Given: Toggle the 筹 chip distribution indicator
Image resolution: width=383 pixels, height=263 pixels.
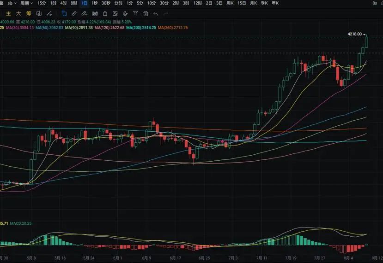Looking at the screenshot, I should click(x=29, y=14).
